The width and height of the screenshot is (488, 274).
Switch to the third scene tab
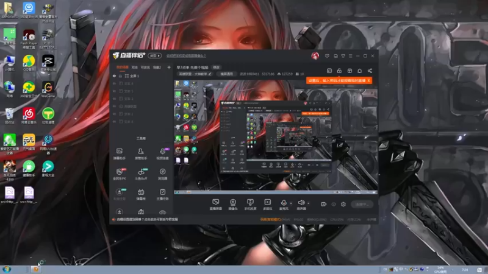click(x=145, y=67)
